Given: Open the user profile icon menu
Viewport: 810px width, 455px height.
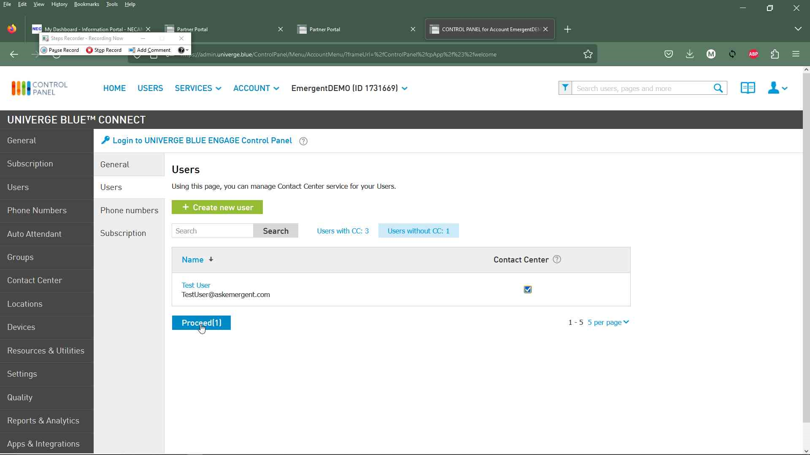Looking at the screenshot, I should 778,88.
